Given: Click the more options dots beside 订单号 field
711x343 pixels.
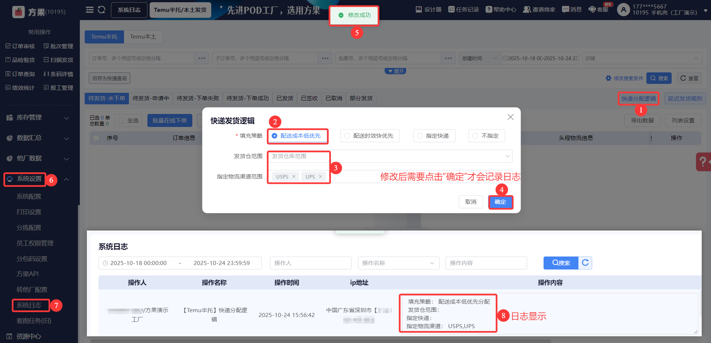Looking at the screenshot, I should click(x=202, y=58).
